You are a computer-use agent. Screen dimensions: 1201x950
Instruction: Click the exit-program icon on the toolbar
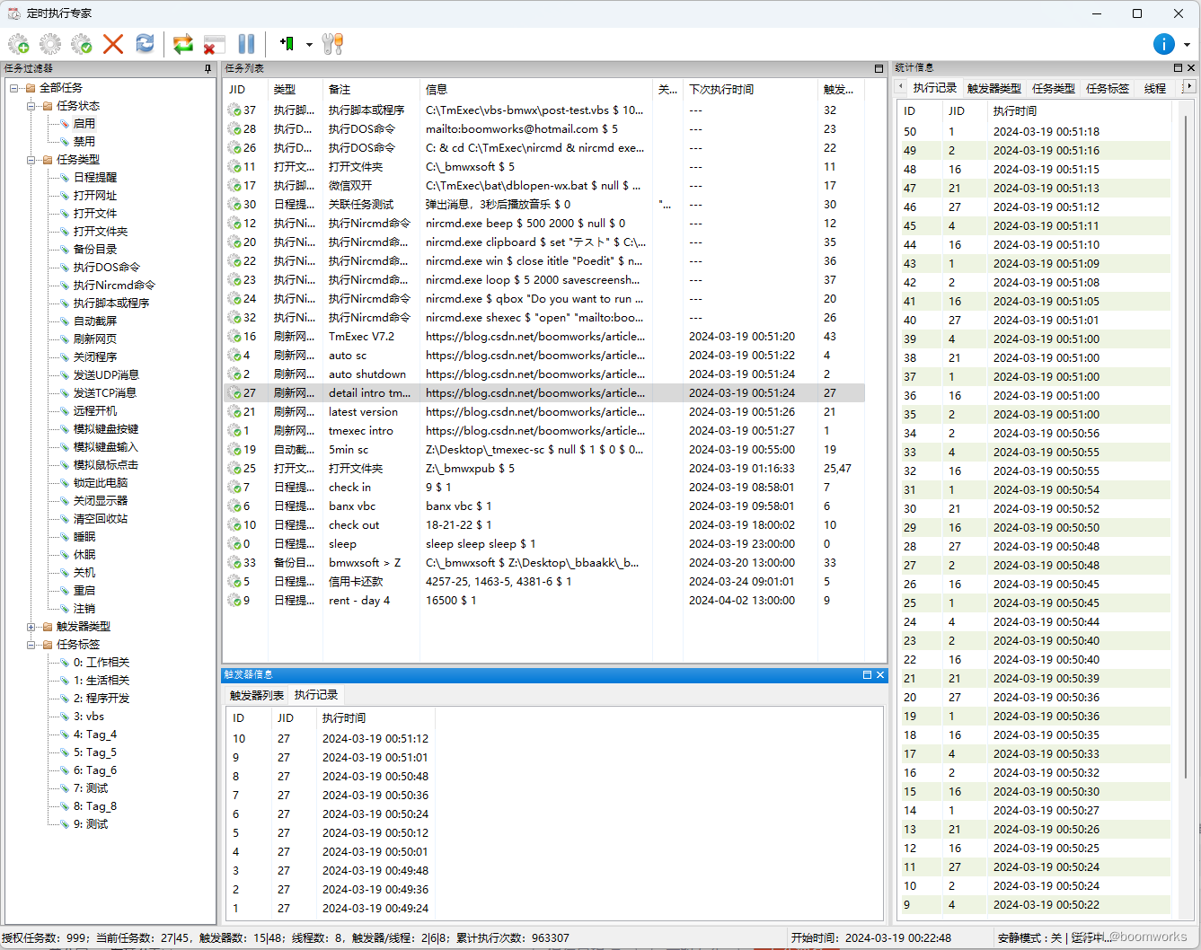[x=214, y=43]
